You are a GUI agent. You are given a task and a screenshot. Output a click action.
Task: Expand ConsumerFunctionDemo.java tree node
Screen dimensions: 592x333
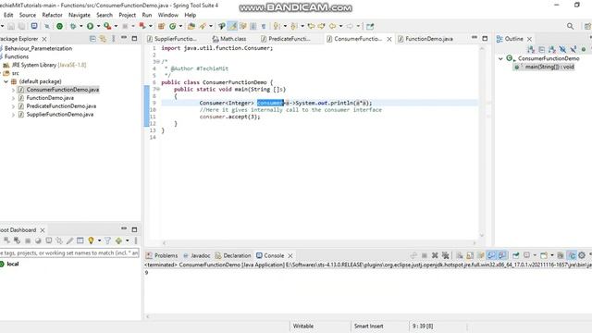pyautogui.click(x=13, y=90)
